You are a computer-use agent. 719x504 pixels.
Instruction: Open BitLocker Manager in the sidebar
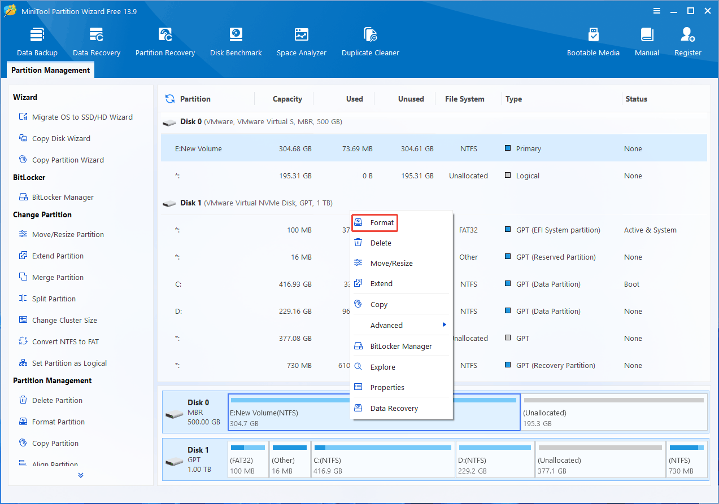[x=56, y=197]
